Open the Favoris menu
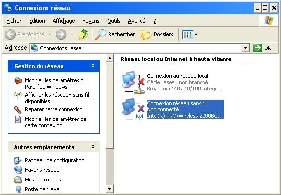 pos(91,21)
